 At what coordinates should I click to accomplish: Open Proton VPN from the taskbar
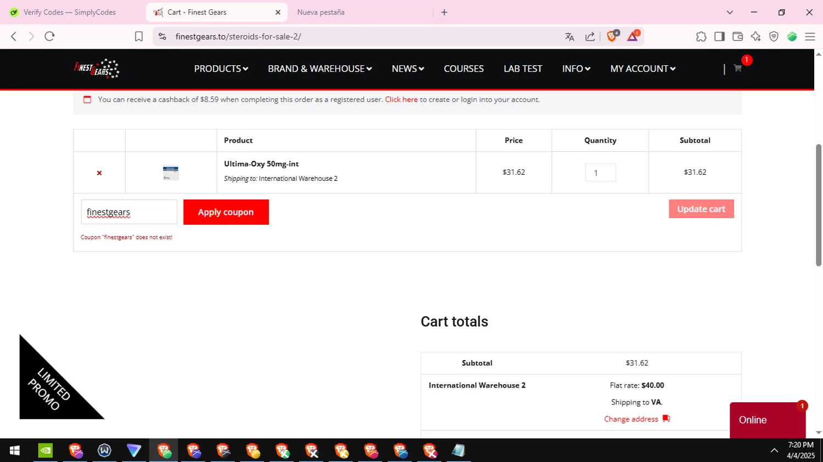[x=134, y=450]
